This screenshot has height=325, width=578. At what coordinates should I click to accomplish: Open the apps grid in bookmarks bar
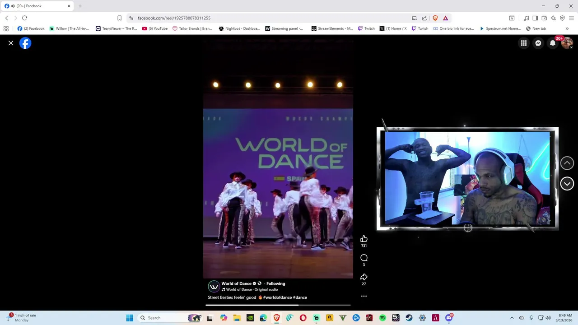pos(6,28)
